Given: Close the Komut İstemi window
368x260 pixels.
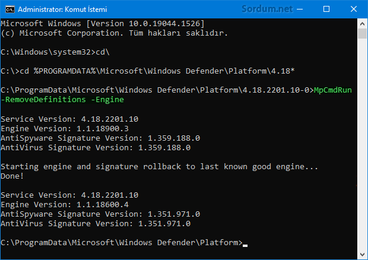Looking at the screenshot, I should point(354,9).
